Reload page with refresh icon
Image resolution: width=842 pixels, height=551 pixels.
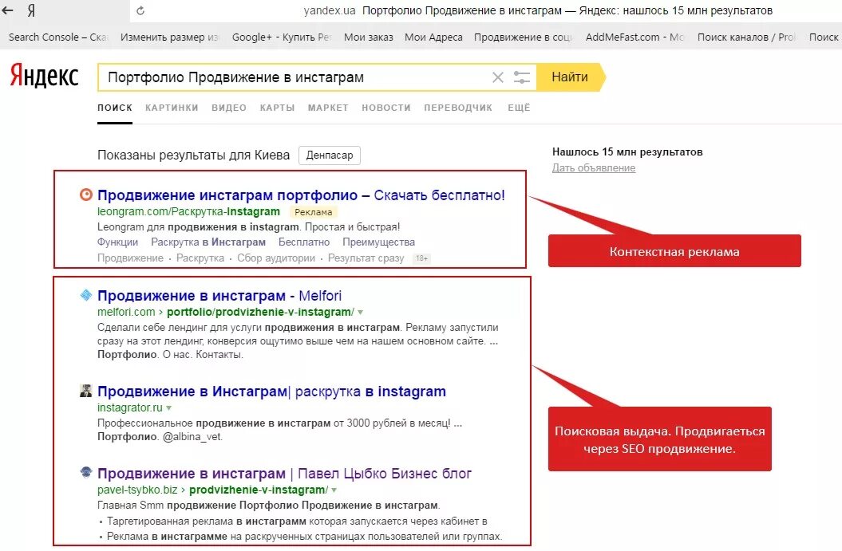click(140, 10)
